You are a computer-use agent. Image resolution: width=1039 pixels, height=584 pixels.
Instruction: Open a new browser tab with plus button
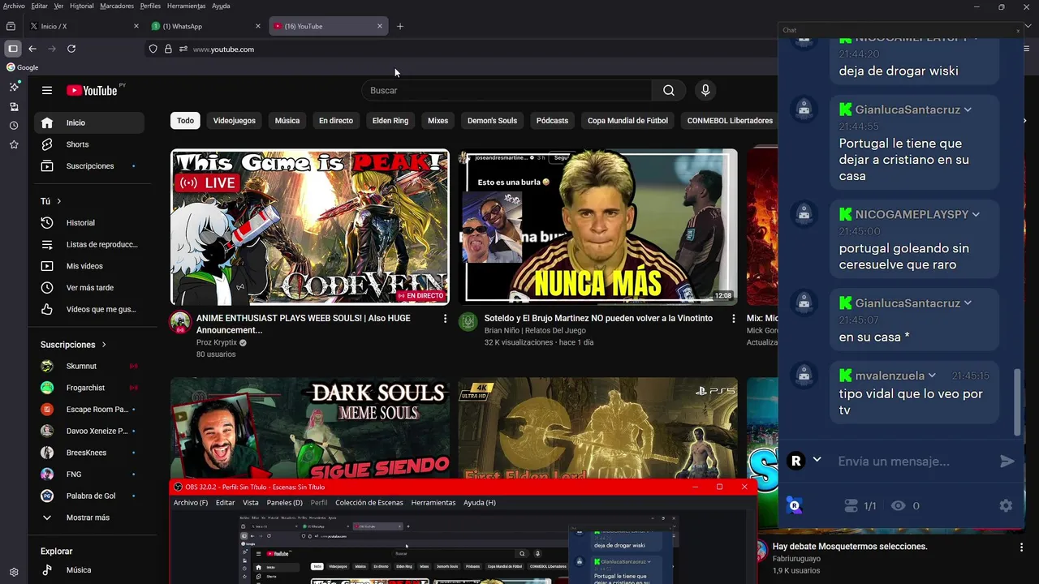[400, 26]
